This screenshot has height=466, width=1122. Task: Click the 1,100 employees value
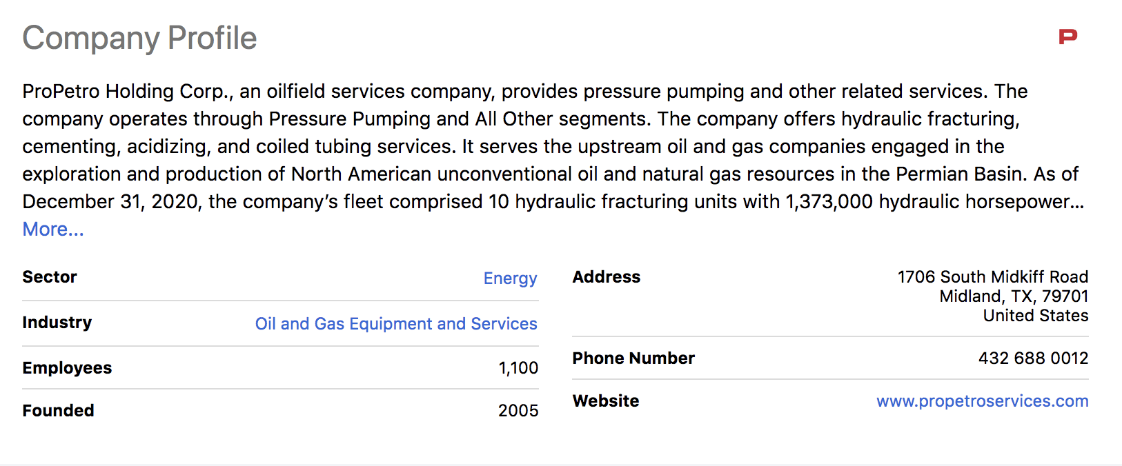[518, 368]
